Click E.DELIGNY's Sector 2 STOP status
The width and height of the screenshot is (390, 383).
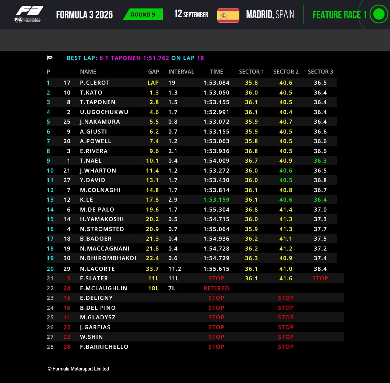pos(286,298)
